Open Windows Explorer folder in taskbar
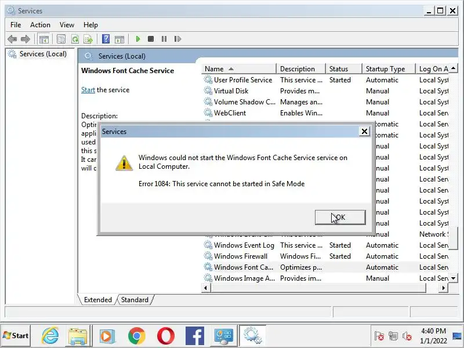 [78, 336]
